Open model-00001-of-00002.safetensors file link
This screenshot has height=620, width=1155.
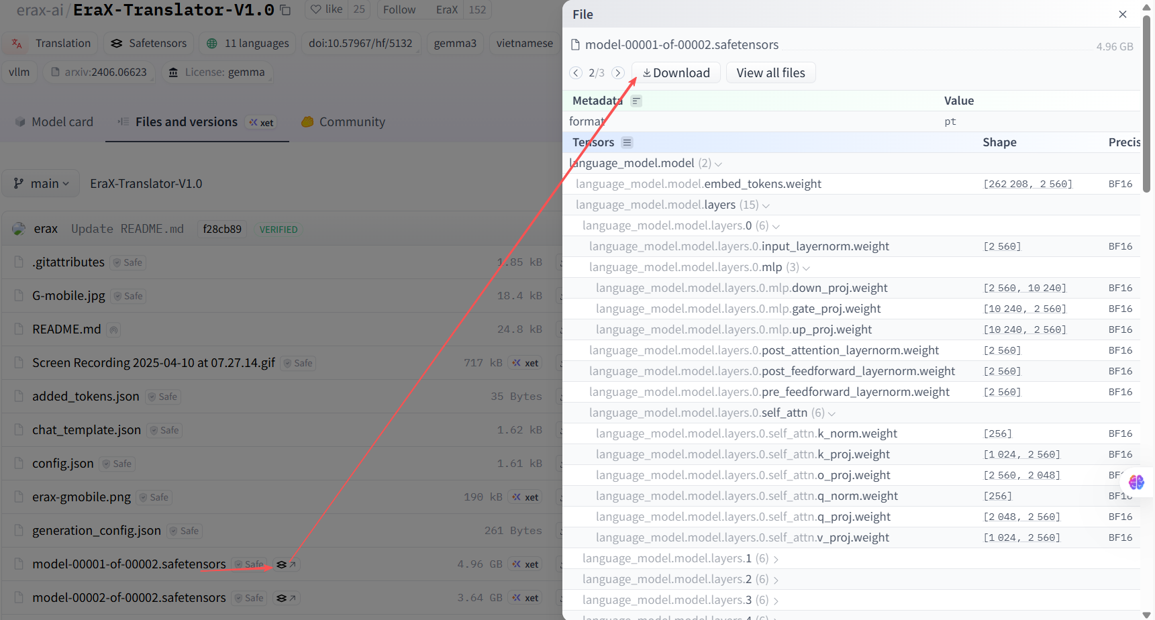tap(129, 564)
